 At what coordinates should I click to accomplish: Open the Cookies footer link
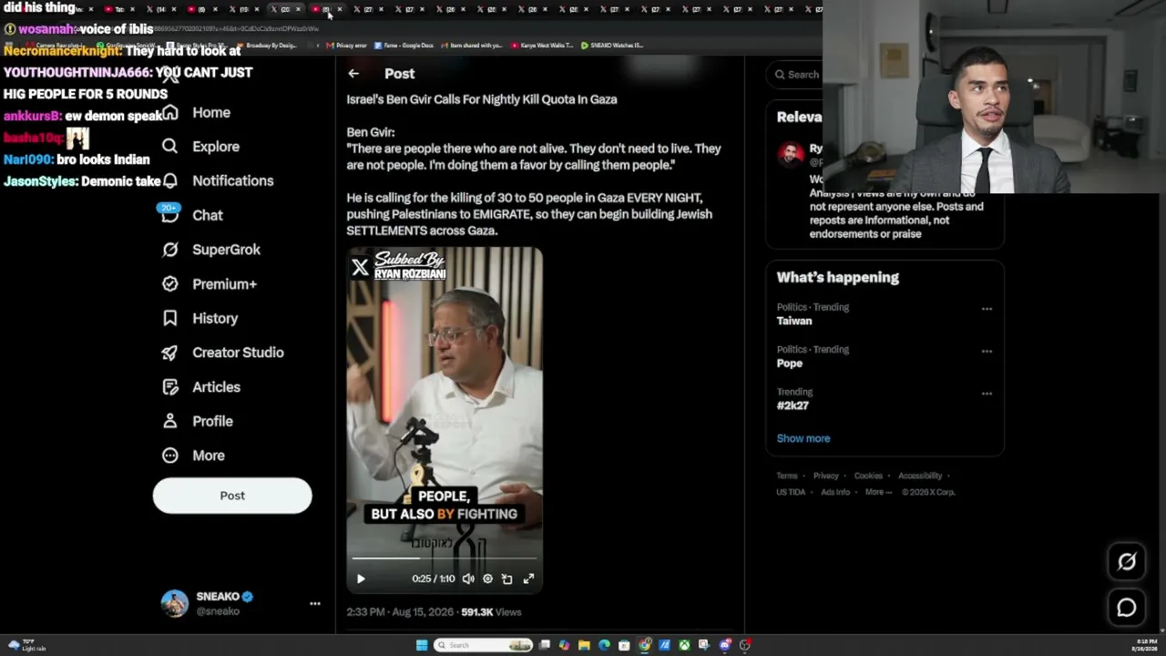(x=868, y=476)
